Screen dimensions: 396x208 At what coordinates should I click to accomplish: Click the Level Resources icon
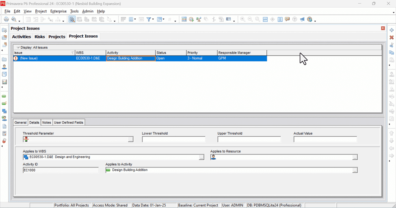[199, 19]
